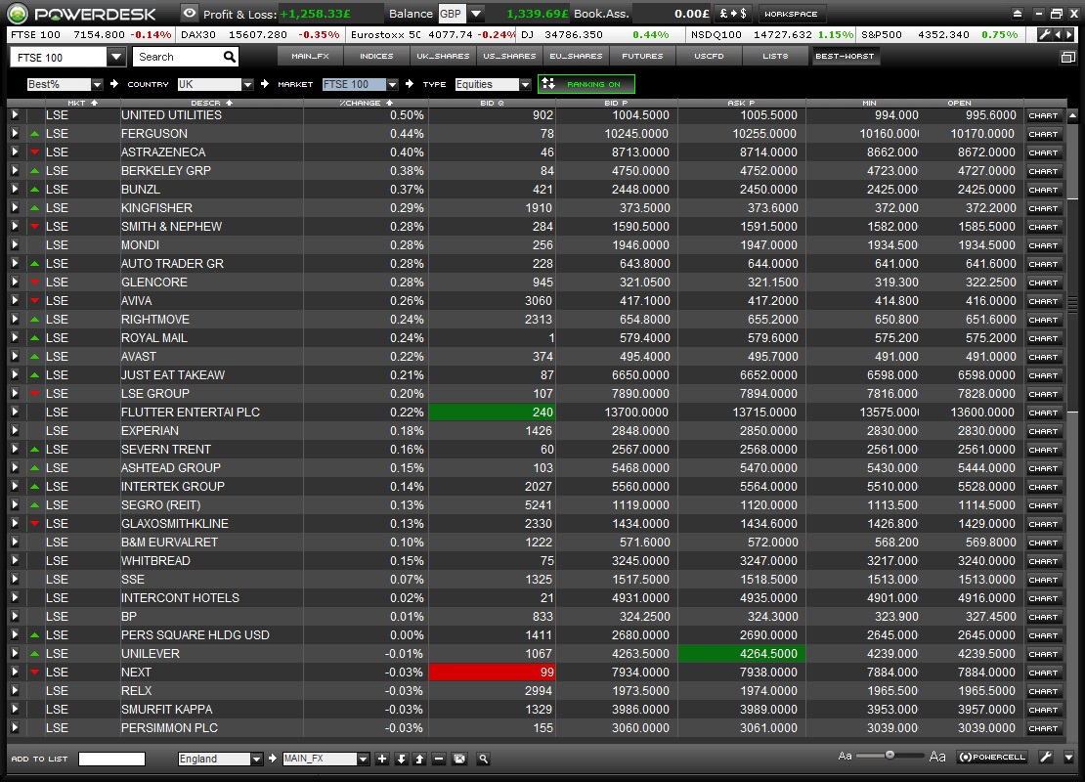
Task: Click the green ask price cell for UNILEVER
Action: pyautogui.click(x=741, y=654)
